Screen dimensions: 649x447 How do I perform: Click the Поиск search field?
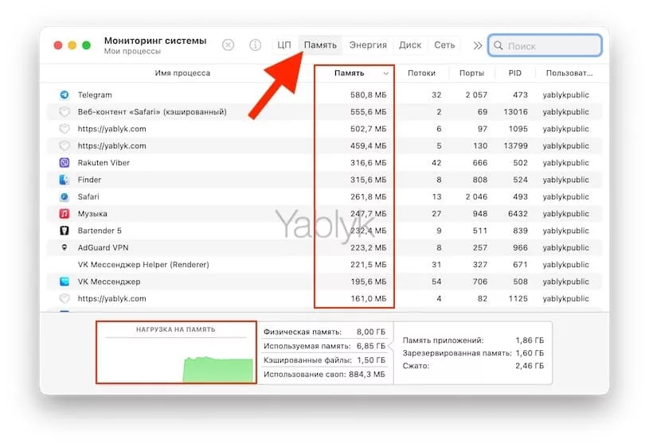[551, 45]
